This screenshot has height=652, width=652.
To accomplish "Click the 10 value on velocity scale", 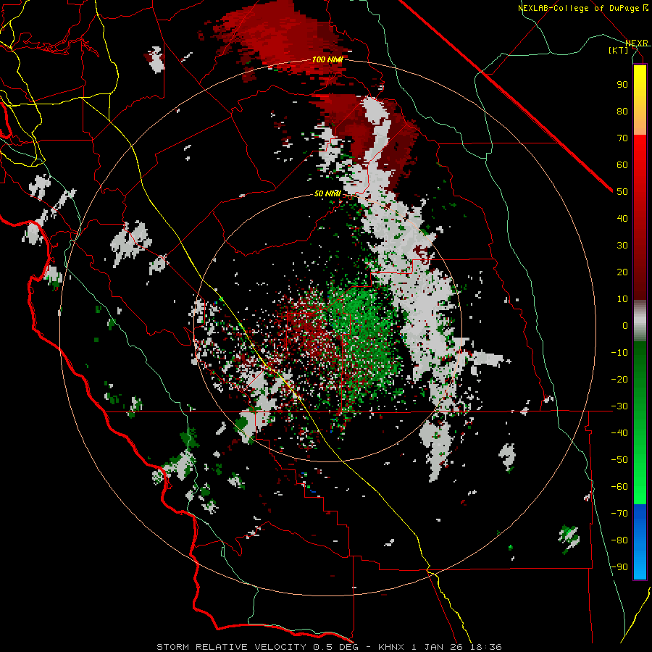I will pos(622,299).
